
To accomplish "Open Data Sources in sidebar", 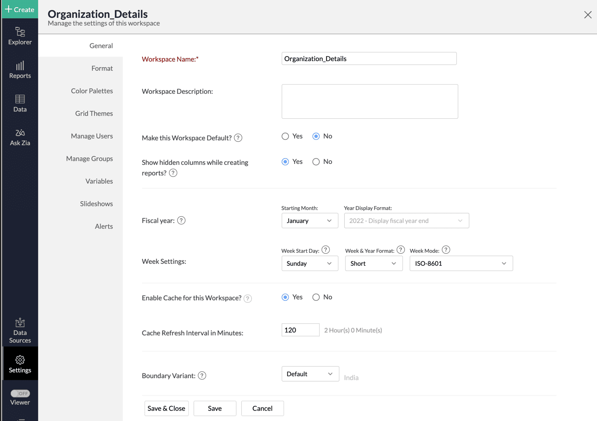I will [20, 331].
